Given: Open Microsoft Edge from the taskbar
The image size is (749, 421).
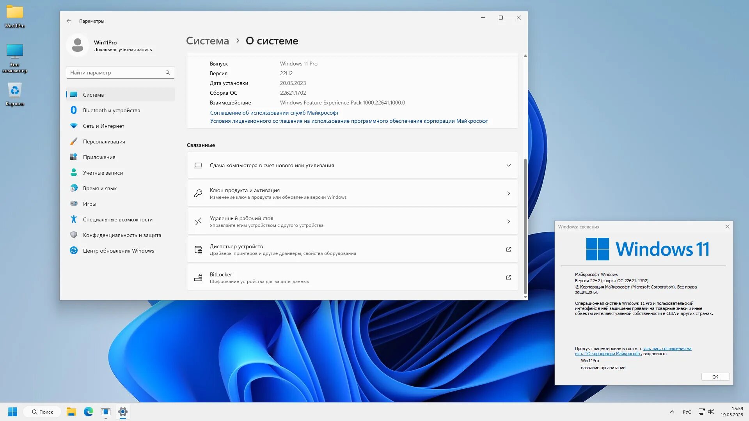Looking at the screenshot, I should tap(89, 412).
